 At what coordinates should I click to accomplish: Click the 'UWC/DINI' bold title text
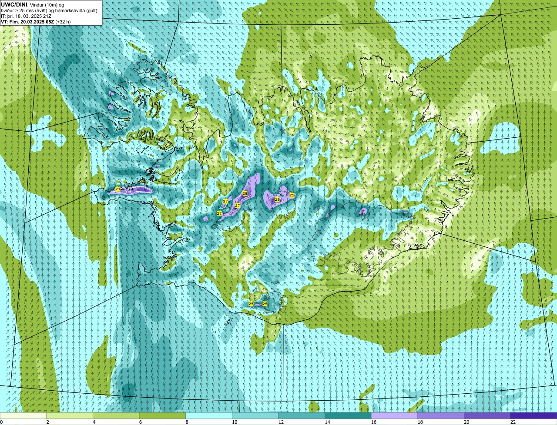pyautogui.click(x=14, y=4)
